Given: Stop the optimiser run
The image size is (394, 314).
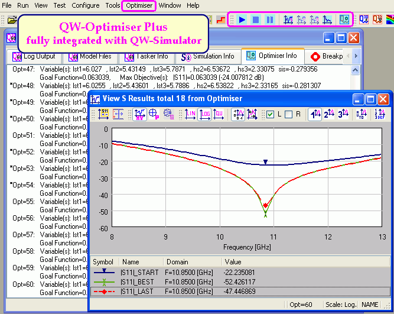Looking at the screenshot, I should point(256,20).
